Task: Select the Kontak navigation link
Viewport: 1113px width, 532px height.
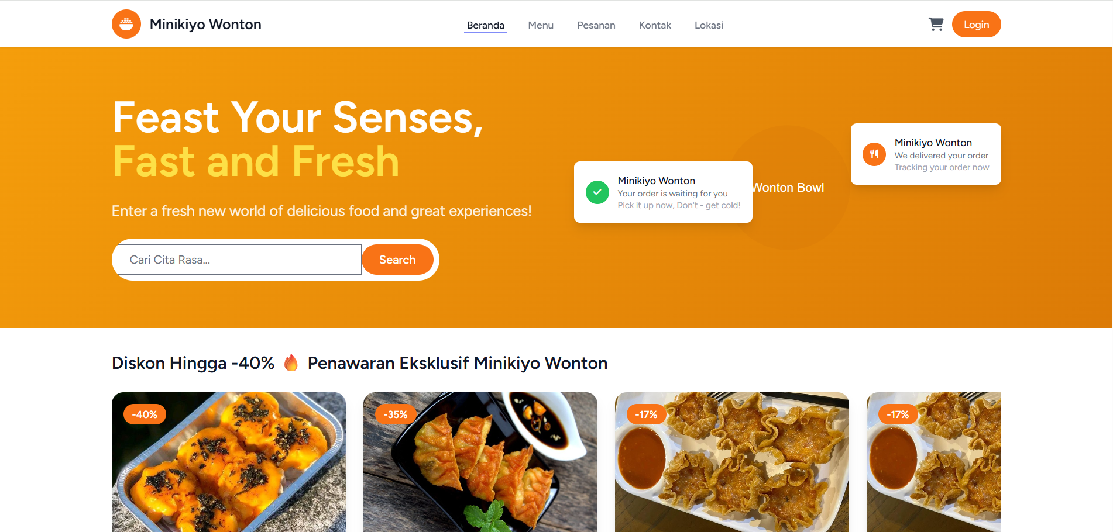Action: point(655,25)
